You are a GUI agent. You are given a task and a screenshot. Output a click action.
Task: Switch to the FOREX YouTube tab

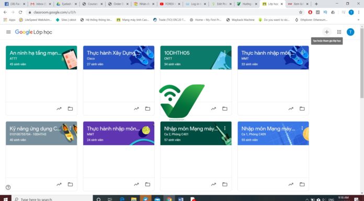[169, 4]
